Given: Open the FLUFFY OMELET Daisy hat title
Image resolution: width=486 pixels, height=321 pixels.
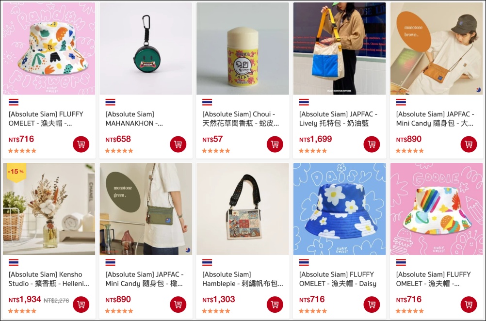Looking at the screenshot, I should pos(338,279).
